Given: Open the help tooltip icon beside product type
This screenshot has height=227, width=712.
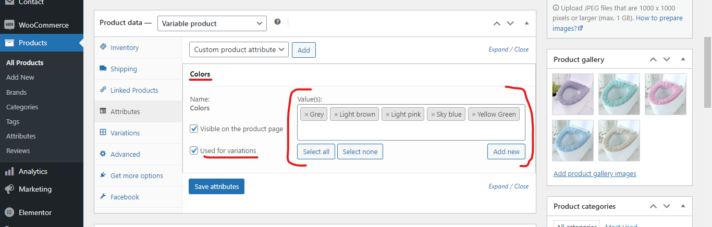Looking at the screenshot, I should coord(277,22).
